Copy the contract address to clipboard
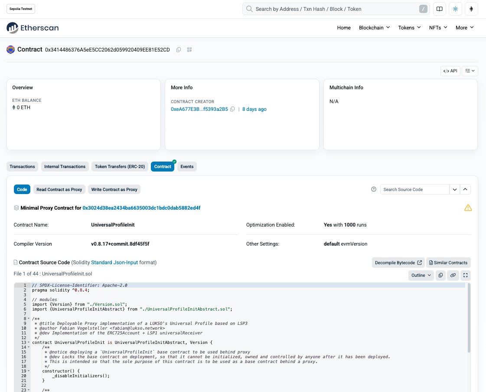486x392 pixels. pos(179,50)
